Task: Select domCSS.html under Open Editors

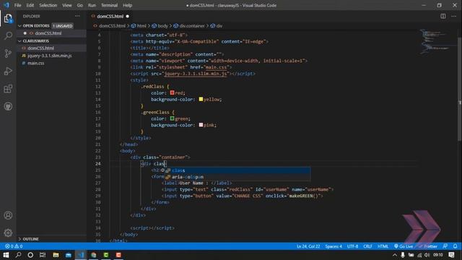Action: coord(51,33)
